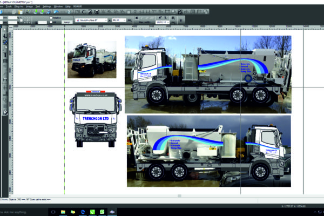The height and width of the screenshot is (216, 324).
Task: Click the Ask me anything search box
Action: [x=23, y=212]
